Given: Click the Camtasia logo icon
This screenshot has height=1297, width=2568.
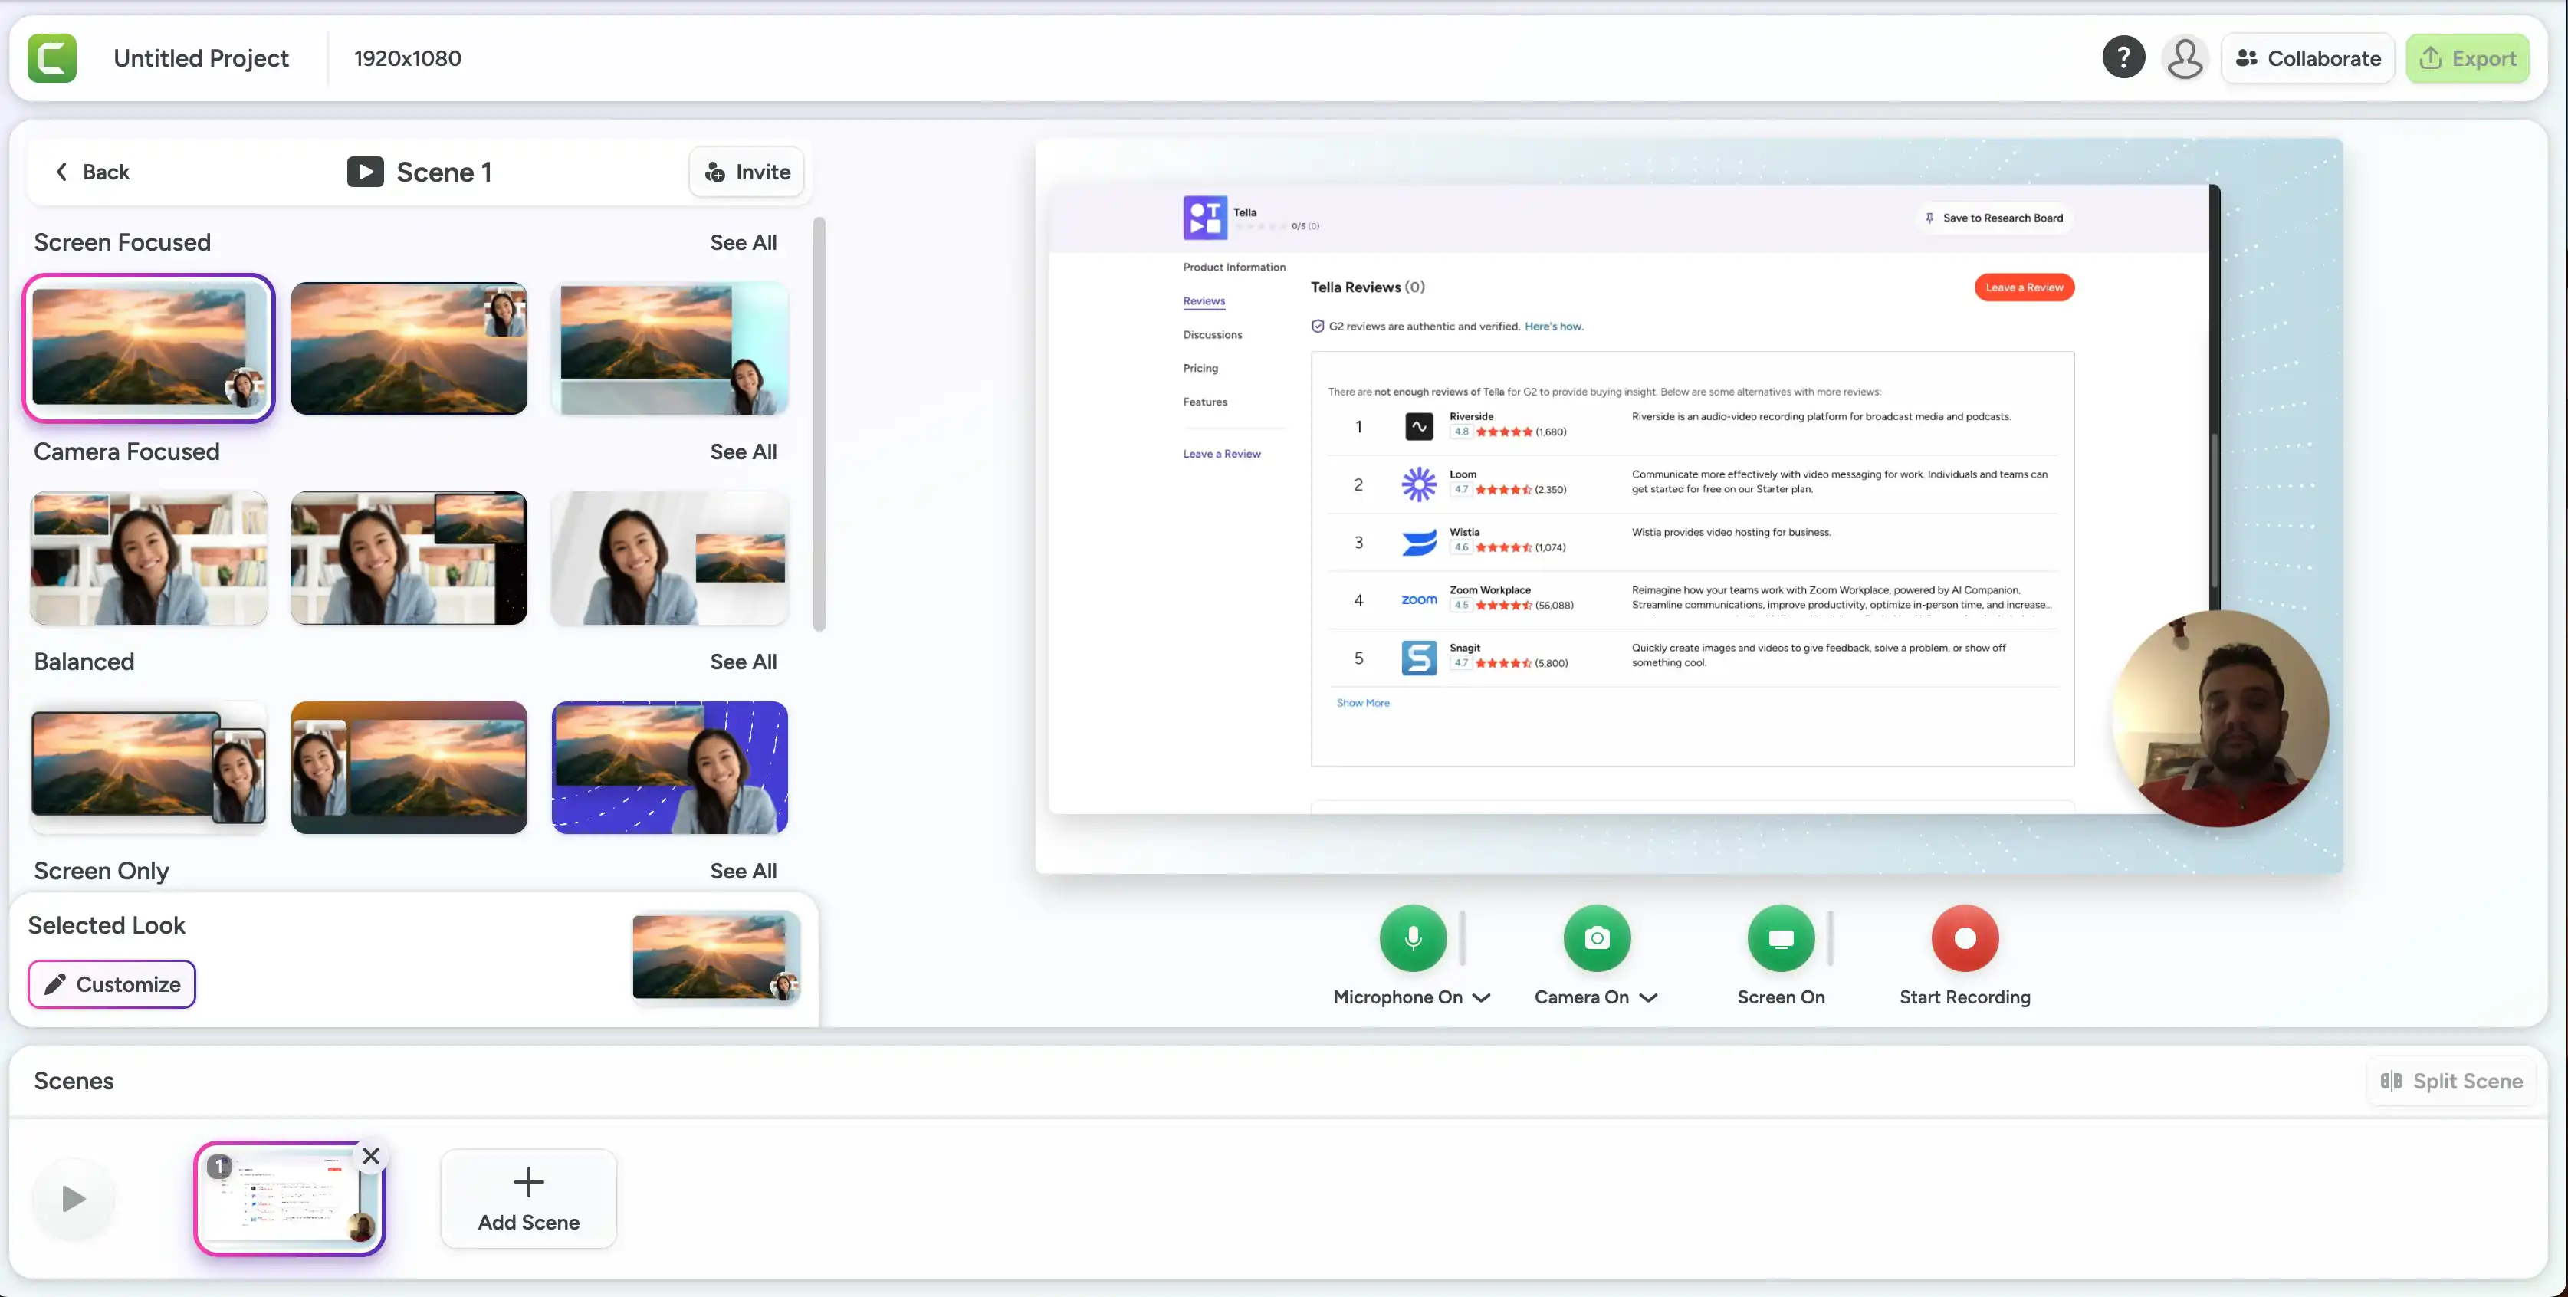Looking at the screenshot, I should (52, 57).
